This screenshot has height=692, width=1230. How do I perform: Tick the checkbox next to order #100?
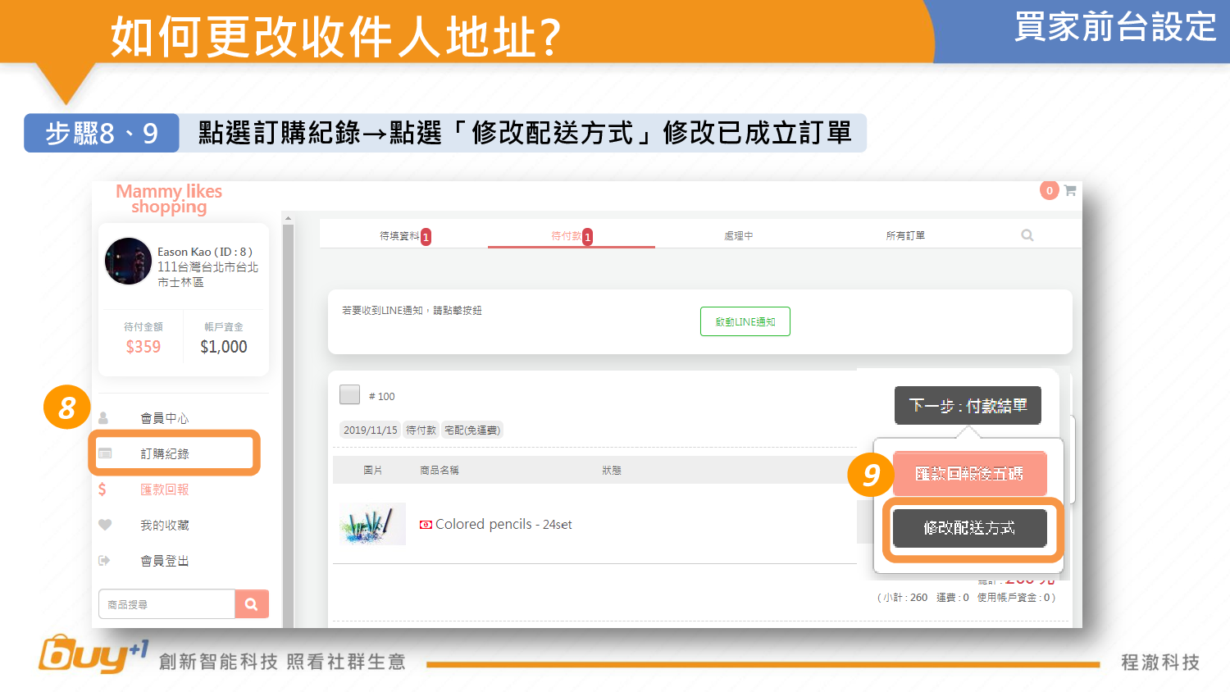(x=350, y=394)
